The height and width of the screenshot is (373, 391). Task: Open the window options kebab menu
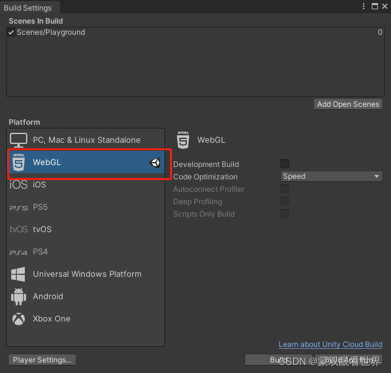click(364, 6)
